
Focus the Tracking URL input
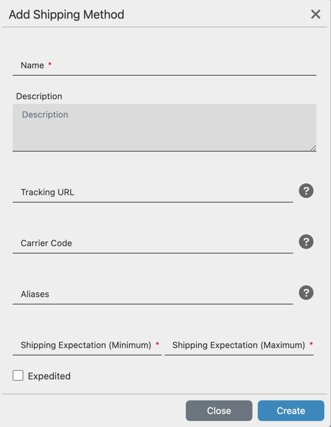153,192
